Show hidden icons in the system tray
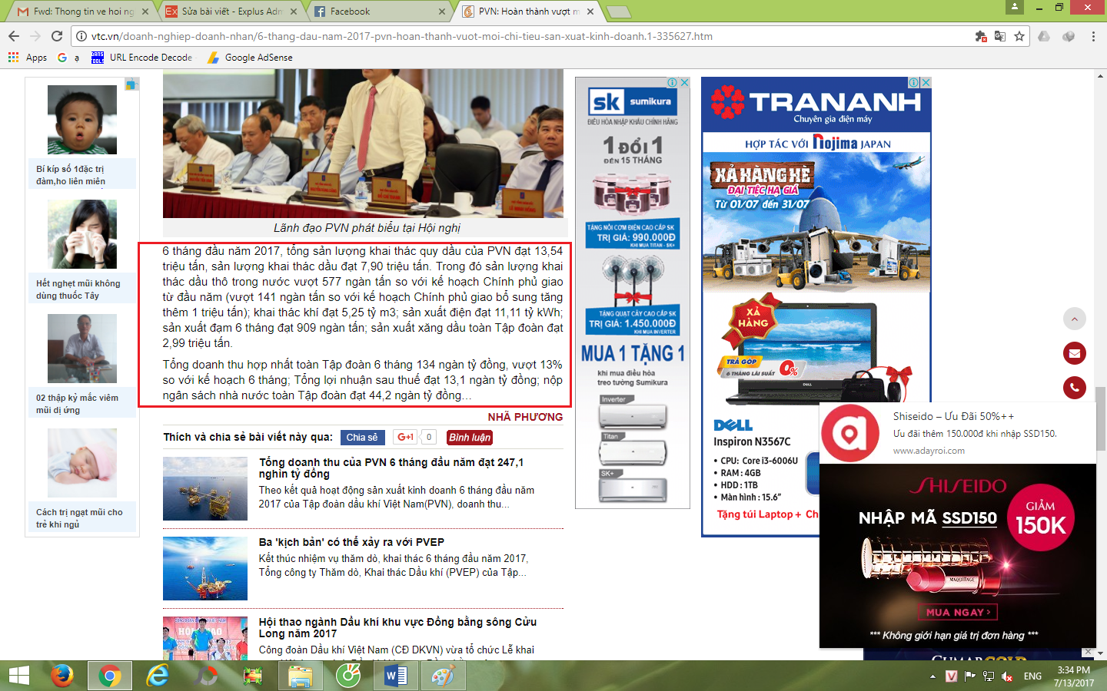This screenshot has height=691, width=1107. (932, 676)
